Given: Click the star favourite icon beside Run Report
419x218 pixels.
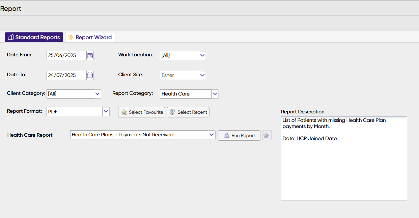Looking at the screenshot, I should pyautogui.click(x=267, y=135).
